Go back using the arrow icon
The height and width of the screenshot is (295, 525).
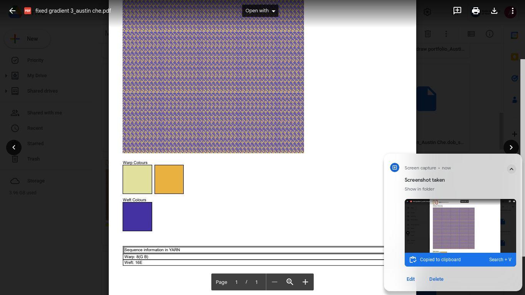click(x=12, y=11)
